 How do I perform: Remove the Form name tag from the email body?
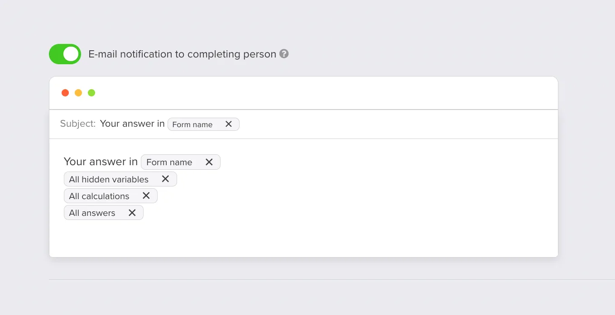(x=209, y=162)
